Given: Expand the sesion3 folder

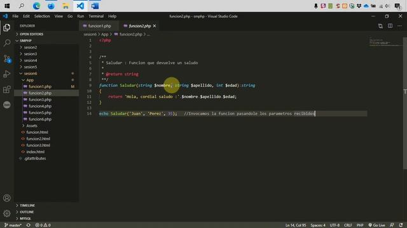Looking at the screenshot, I should tap(46, 54).
